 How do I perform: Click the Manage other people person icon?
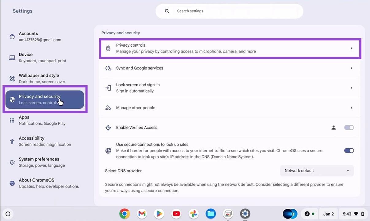pos(108,108)
